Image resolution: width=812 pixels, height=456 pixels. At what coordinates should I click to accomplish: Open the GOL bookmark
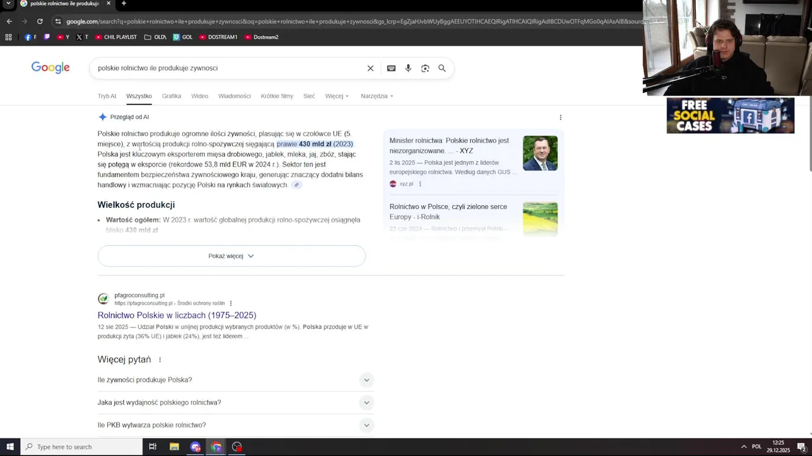pos(183,37)
